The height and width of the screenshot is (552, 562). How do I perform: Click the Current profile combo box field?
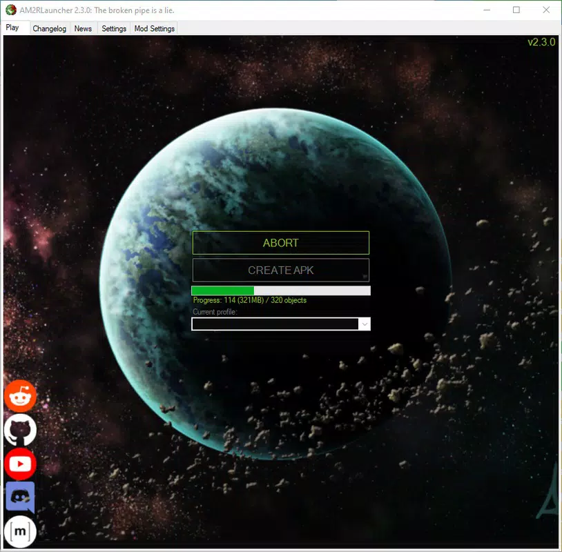[x=281, y=324]
